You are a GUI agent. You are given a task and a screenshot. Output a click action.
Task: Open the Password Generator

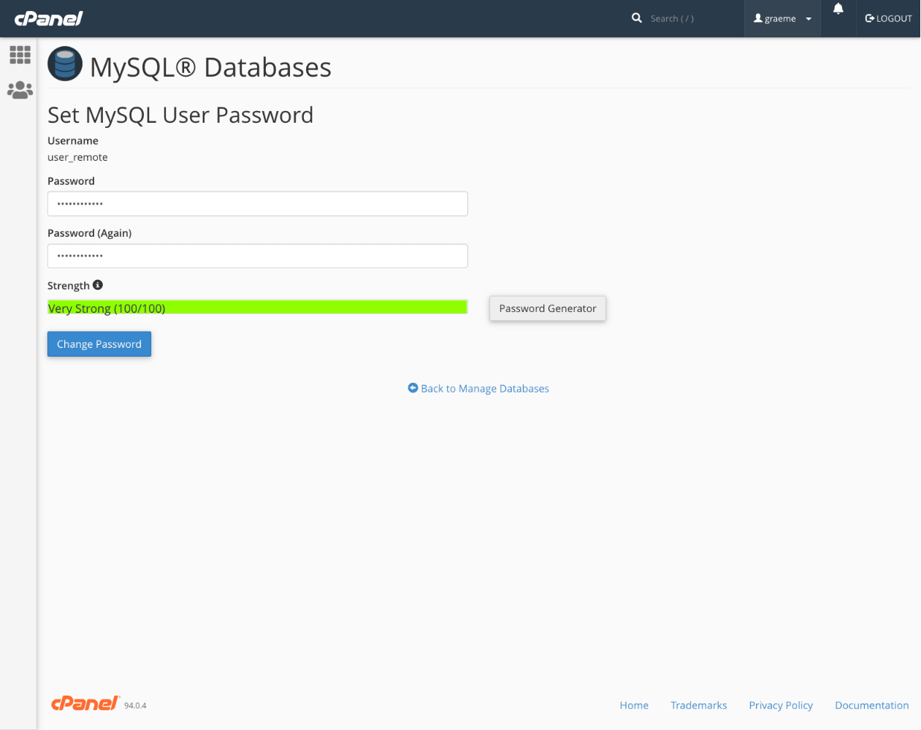point(547,308)
